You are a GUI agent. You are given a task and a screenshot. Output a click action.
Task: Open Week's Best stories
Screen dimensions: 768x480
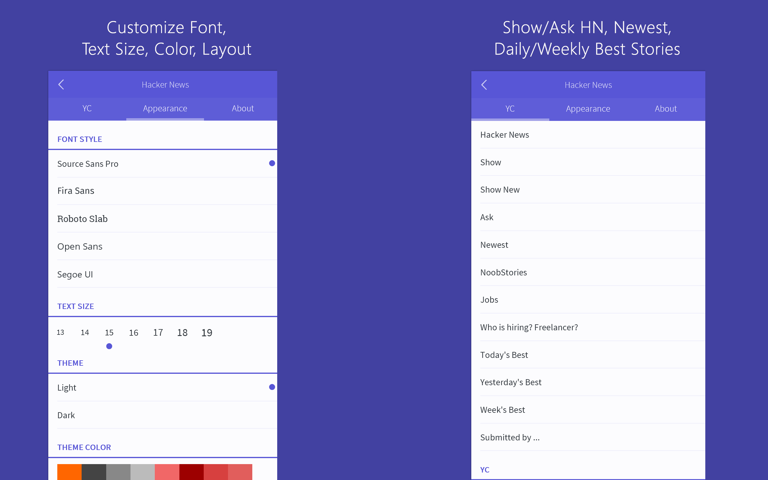[x=502, y=410]
